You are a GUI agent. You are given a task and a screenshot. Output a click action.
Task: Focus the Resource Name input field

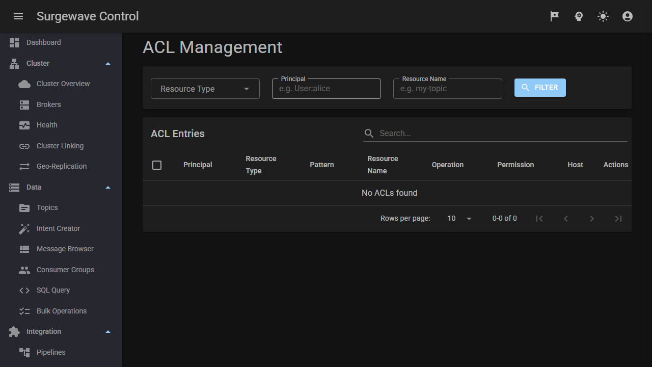point(448,89)
